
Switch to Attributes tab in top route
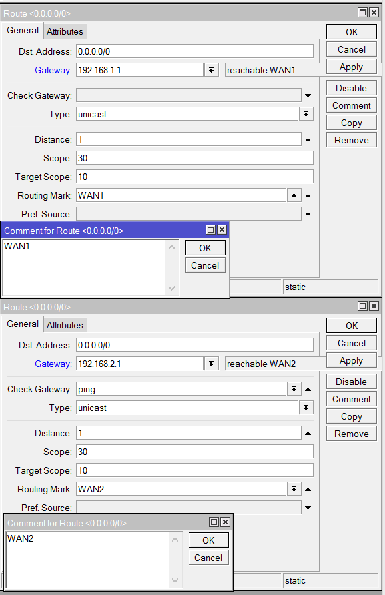(x=65, y=31)
